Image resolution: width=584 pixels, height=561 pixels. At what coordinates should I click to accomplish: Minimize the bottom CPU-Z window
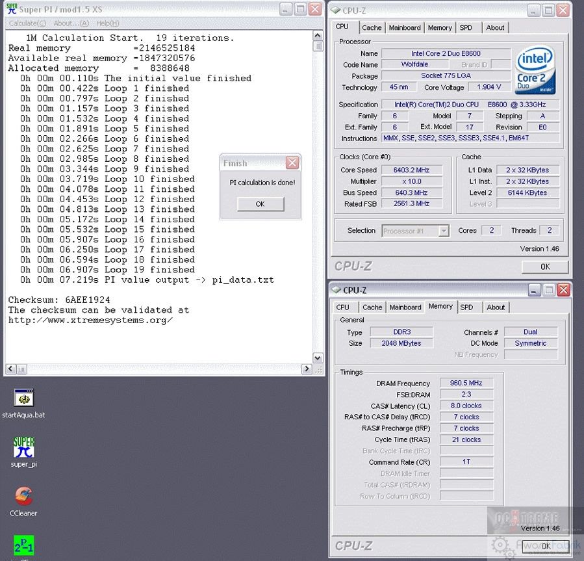(534, 290)
